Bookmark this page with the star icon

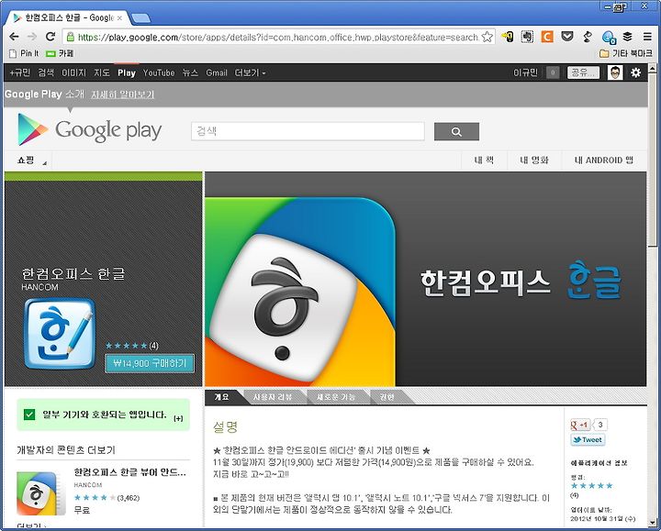tap(487, 37)
